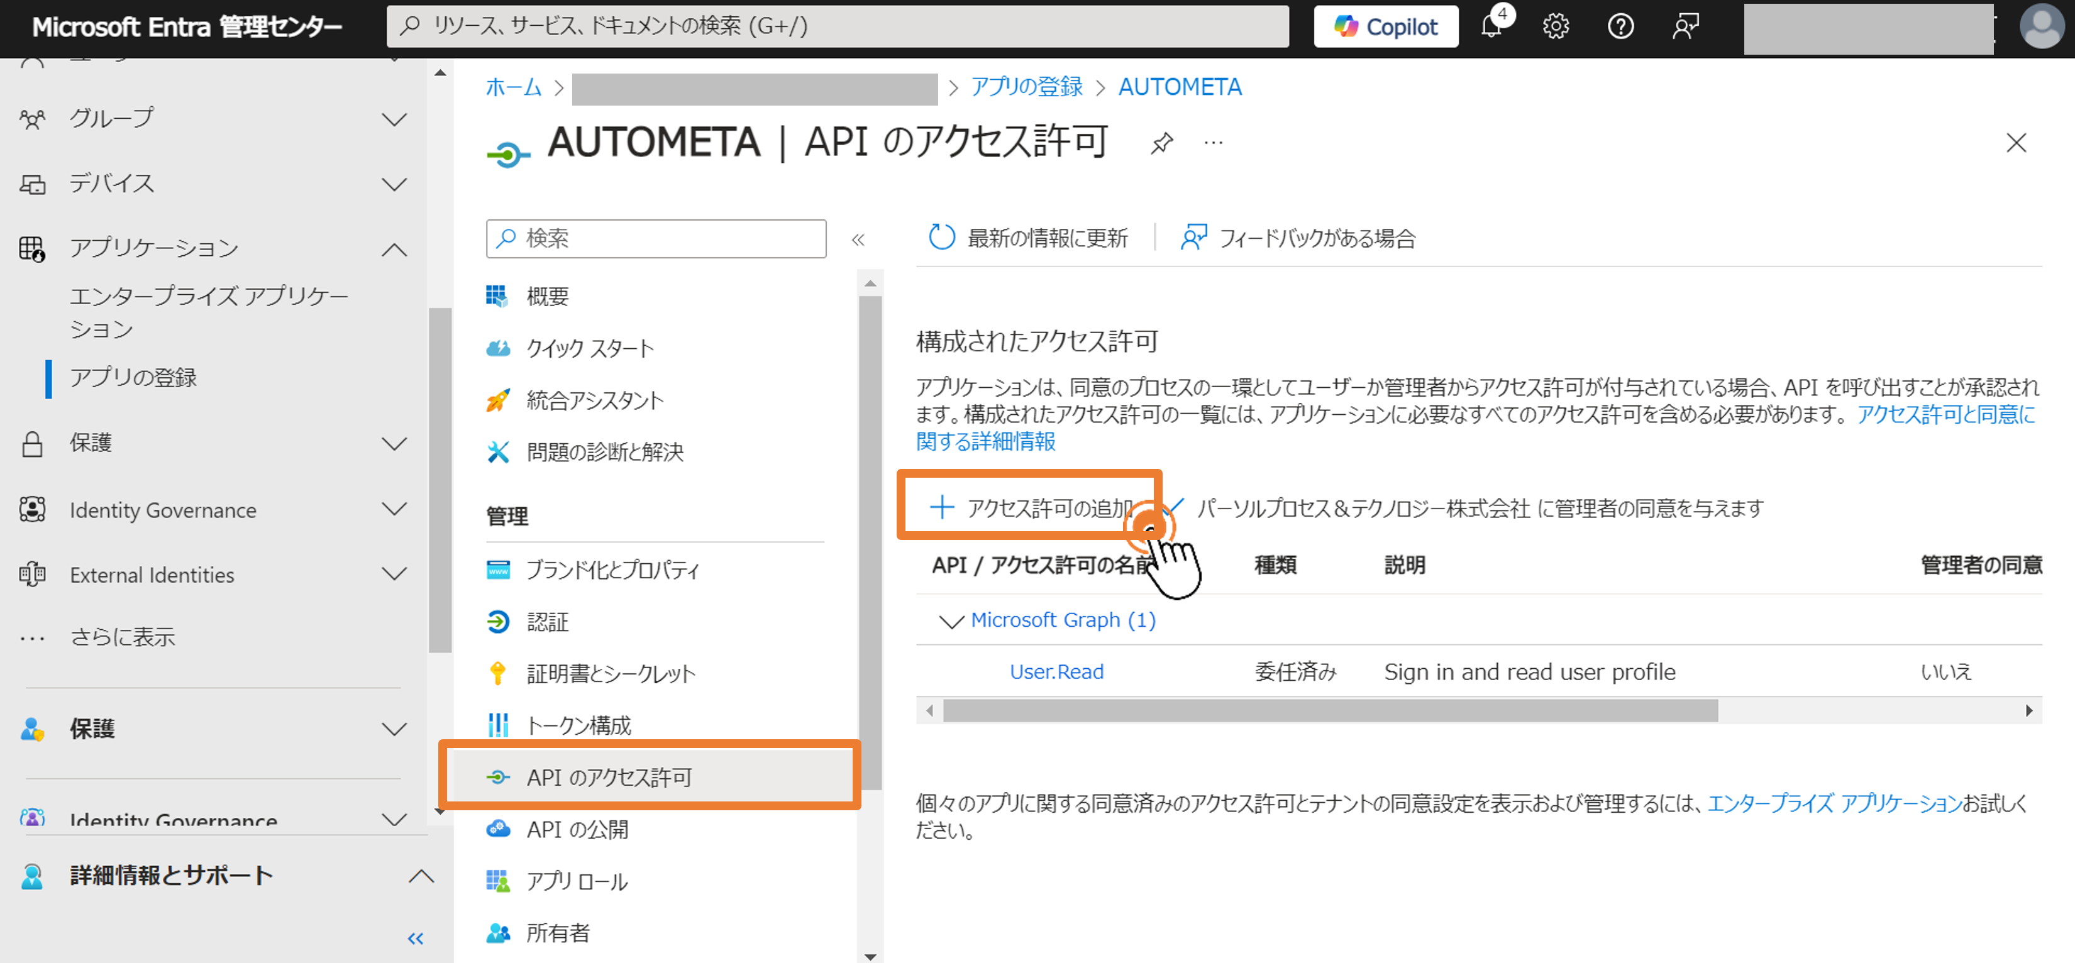The image size is (2075, 963).
Task: Click the global resource search box
Action: pyautogui.click(x=838, y=26)
